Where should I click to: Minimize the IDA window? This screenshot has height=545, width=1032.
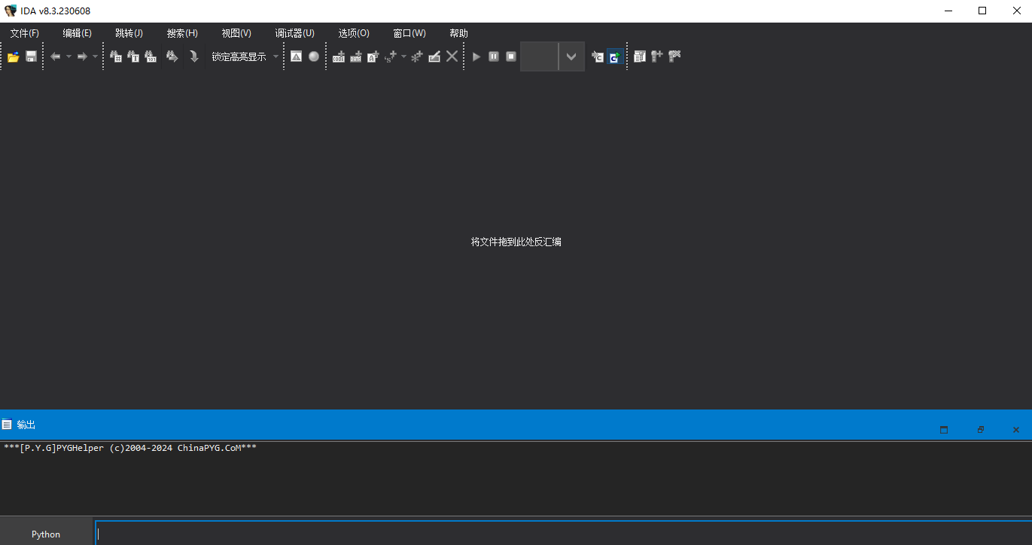[948, 11]
